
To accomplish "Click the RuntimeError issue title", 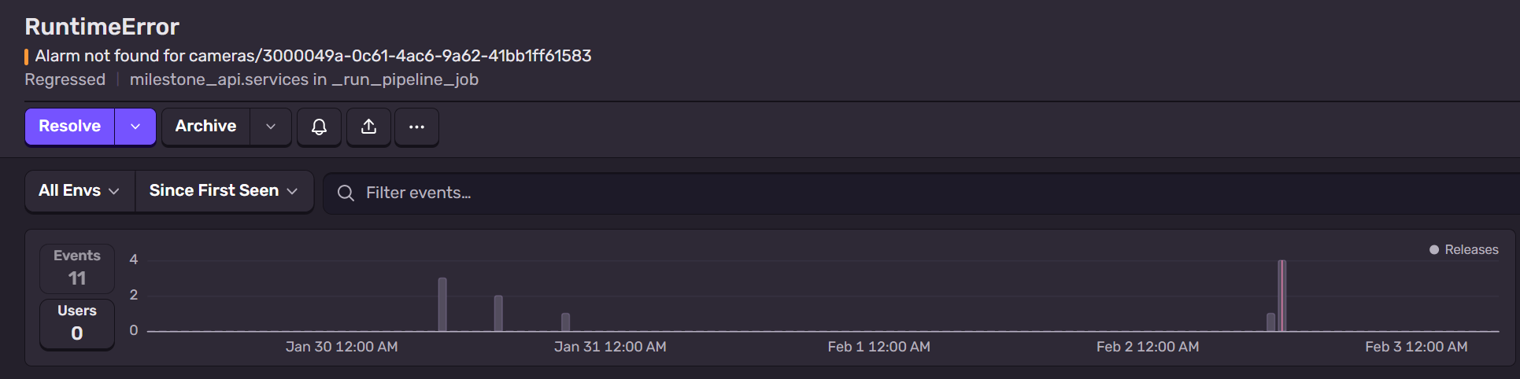I will [x=102, y=27].
